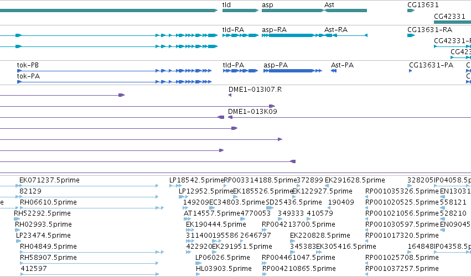Select the LP18542.5prime EST label
The image size is (471, 277).
tap(196, 180)
